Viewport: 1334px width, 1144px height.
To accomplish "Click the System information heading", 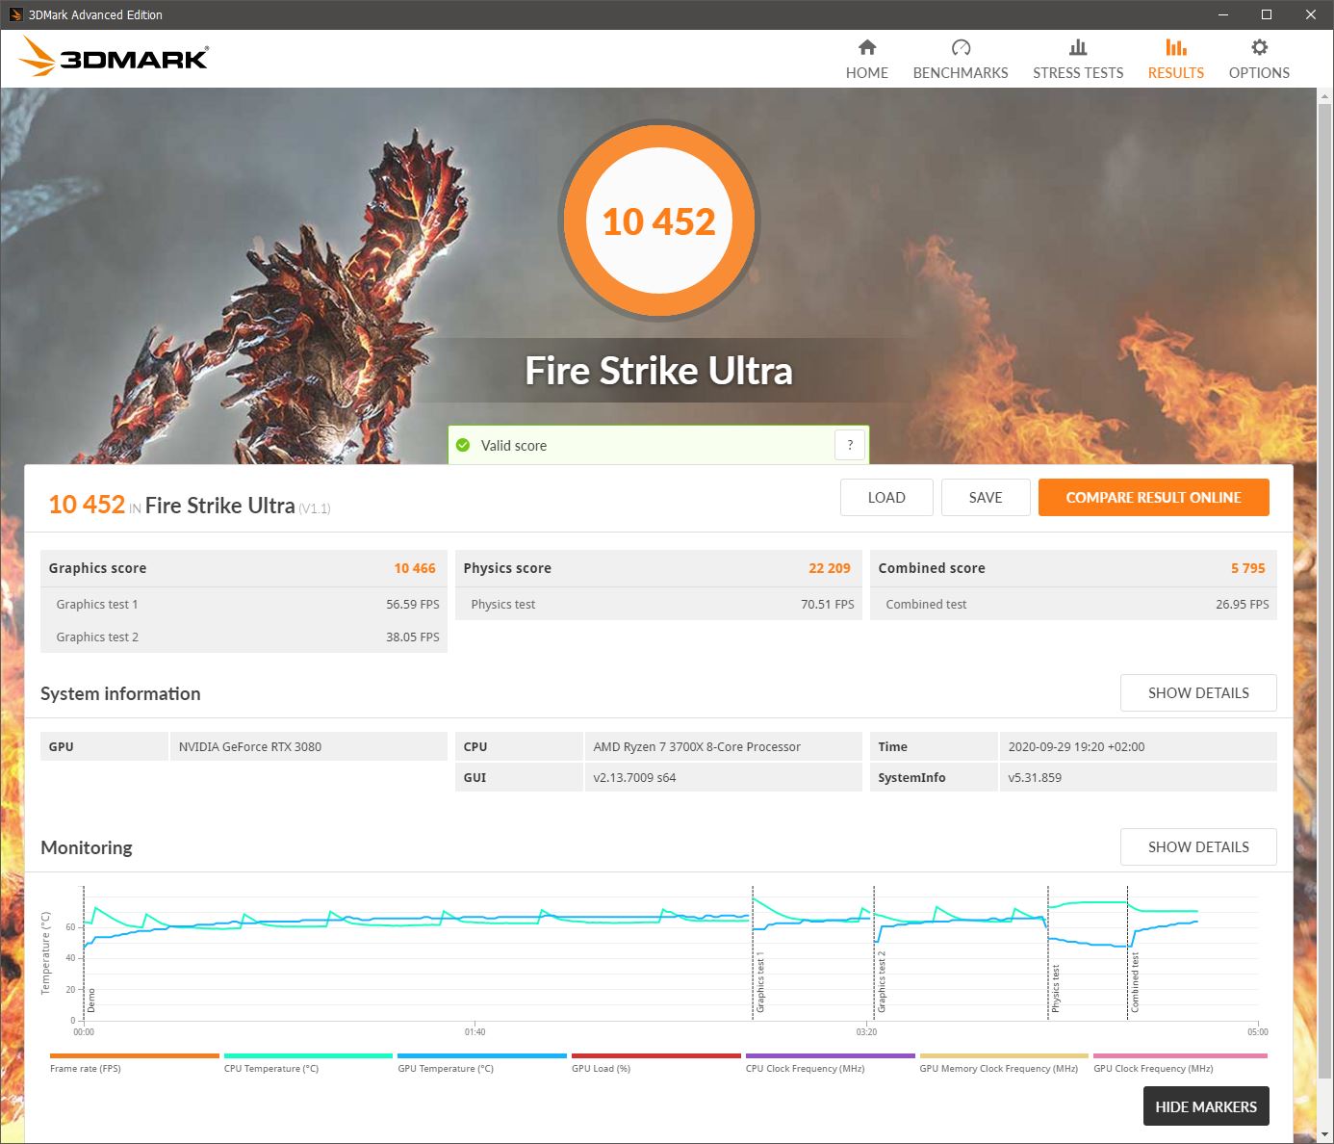I will tap(120, 693).
